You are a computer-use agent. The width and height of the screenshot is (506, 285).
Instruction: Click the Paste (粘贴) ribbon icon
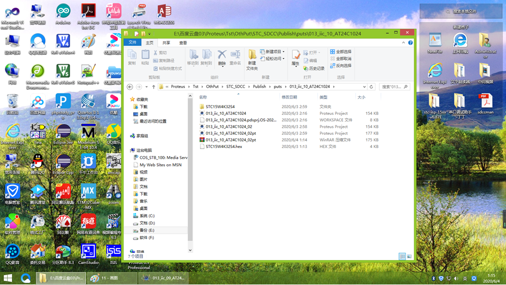point(145,58)
